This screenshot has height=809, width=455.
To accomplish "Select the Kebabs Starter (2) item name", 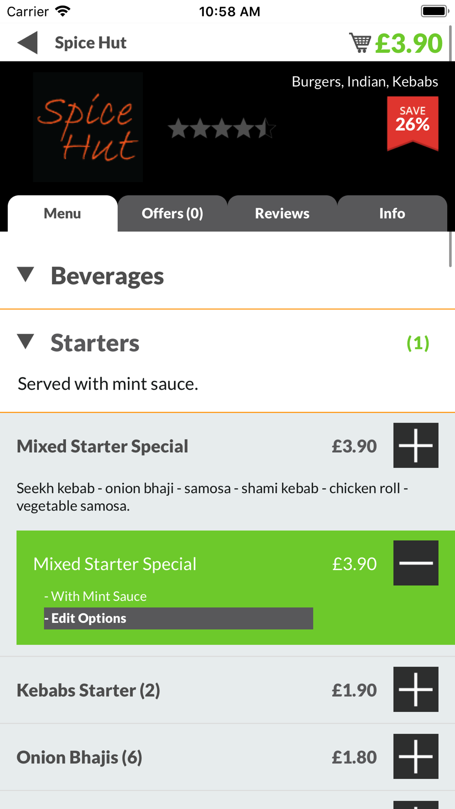I will [x=88, y=690].
